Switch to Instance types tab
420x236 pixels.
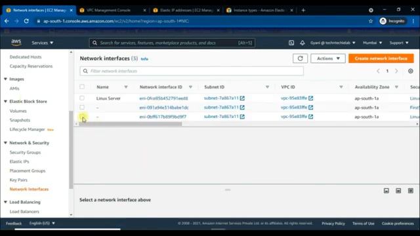point(259,10)
